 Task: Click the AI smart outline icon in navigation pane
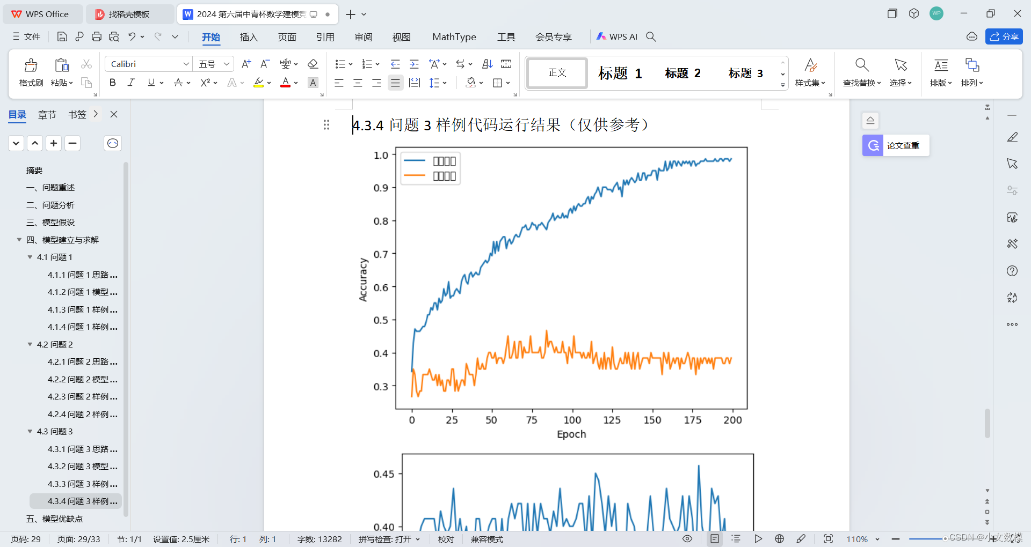coord(113,143)
